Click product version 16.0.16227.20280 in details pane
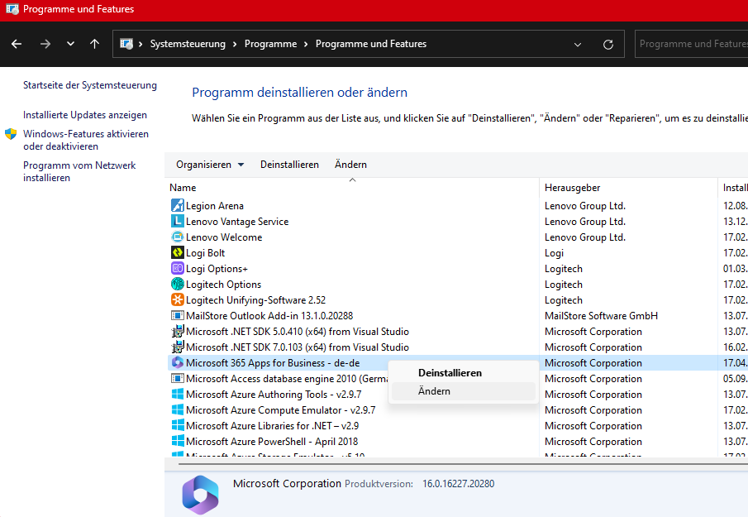748x517 pixels. tap(459, 484)
